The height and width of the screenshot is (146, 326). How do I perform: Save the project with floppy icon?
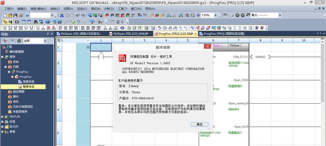coord(15,15)
